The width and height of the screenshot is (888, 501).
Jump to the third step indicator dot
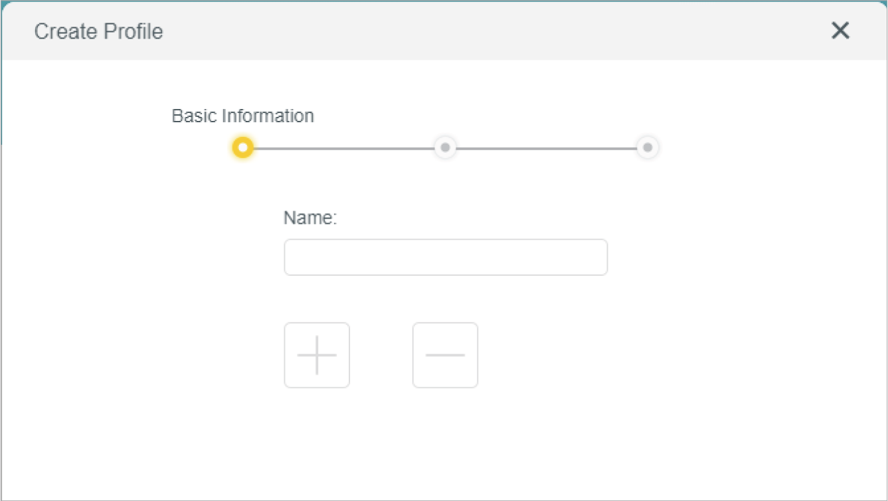[x=648, y=148]
